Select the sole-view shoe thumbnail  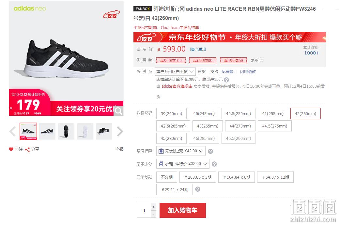tap(85, 131)
